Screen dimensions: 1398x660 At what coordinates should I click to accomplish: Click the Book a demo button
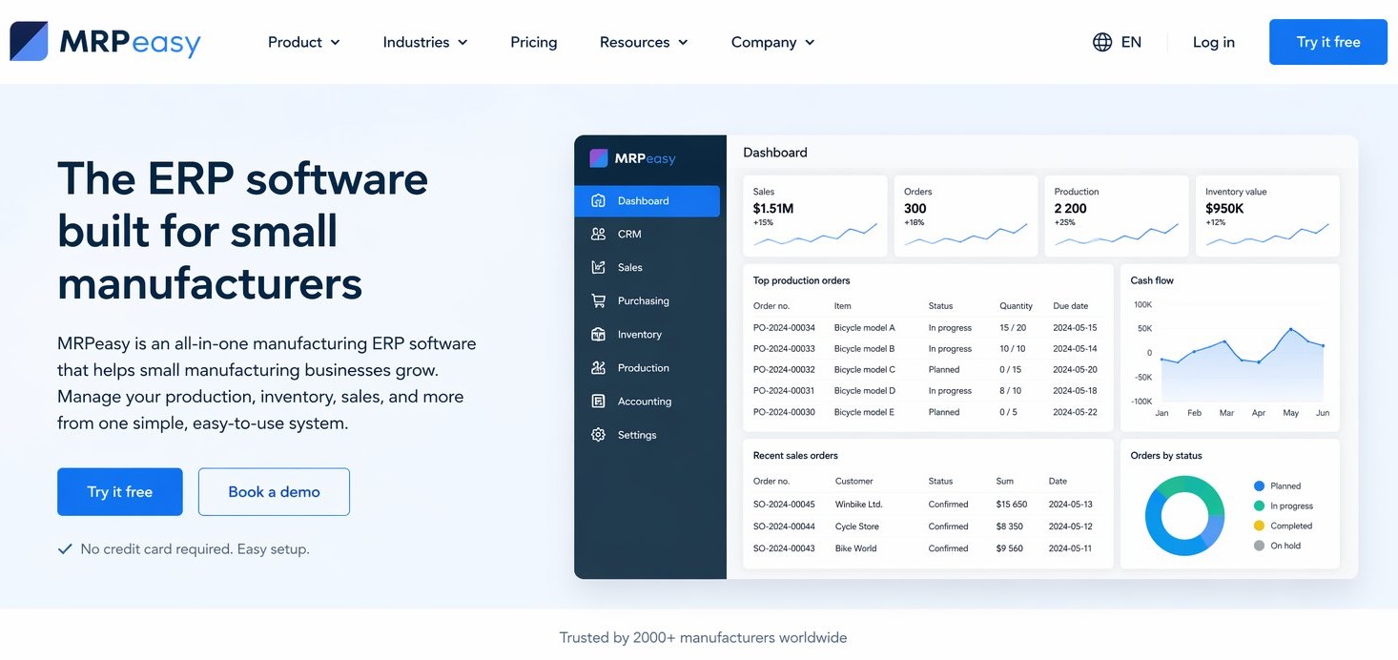(274, 491)
